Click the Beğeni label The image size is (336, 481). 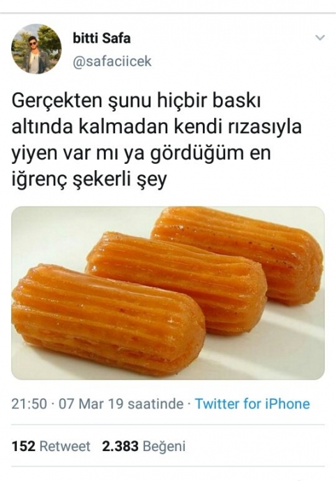coord(164,447)
